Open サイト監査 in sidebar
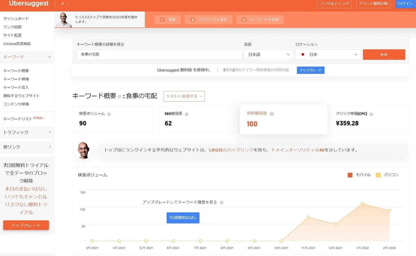Viewport: 416px width, 256px height. 12,35
